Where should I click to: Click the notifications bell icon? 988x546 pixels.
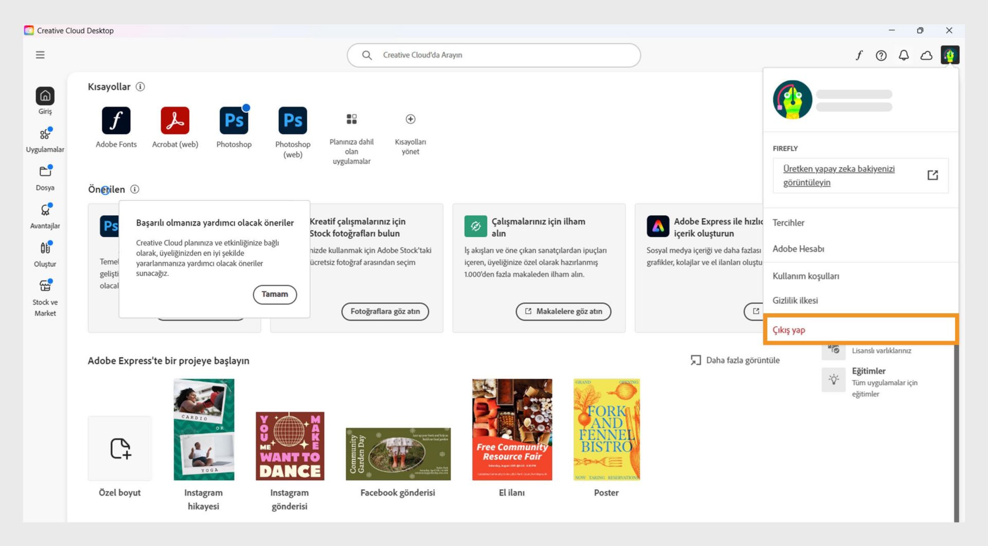(903, 55)
